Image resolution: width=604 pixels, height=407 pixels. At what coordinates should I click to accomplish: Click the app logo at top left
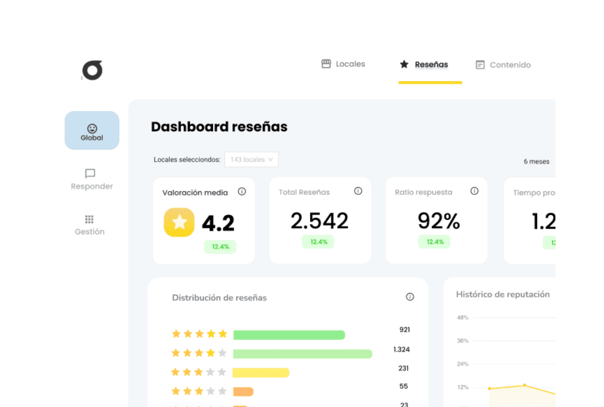pyautogui.click(x=92, y=70)
